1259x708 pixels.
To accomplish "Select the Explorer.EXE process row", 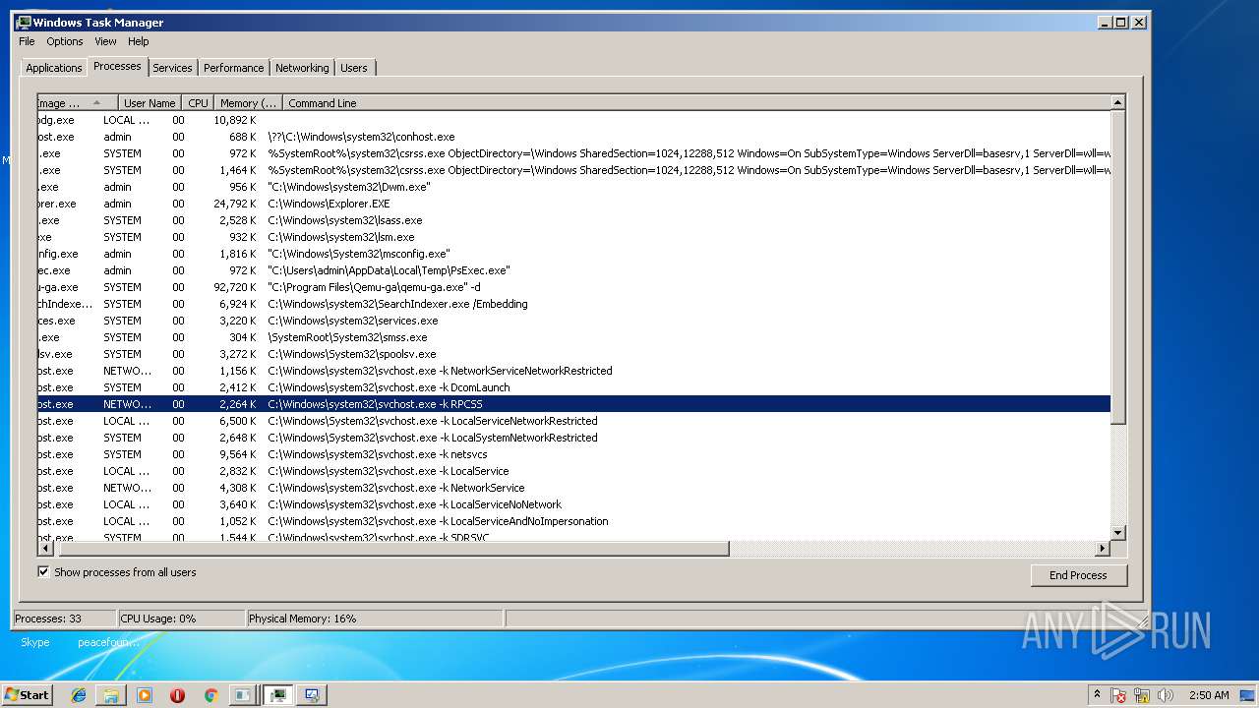I will [x=573, y=204].
